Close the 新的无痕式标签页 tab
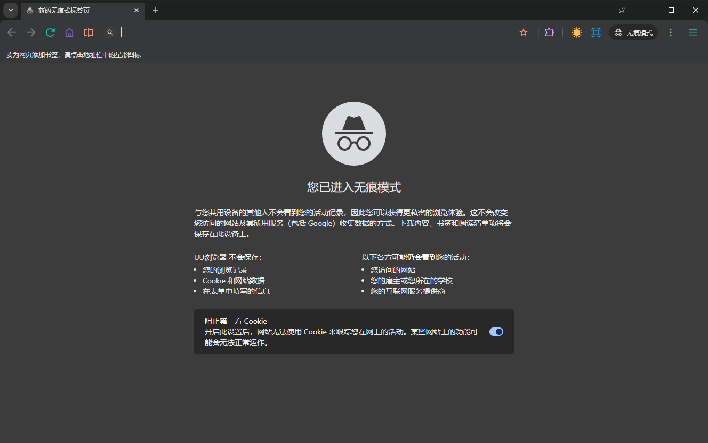Screen dimensions: 708x443 click(136, 10)
